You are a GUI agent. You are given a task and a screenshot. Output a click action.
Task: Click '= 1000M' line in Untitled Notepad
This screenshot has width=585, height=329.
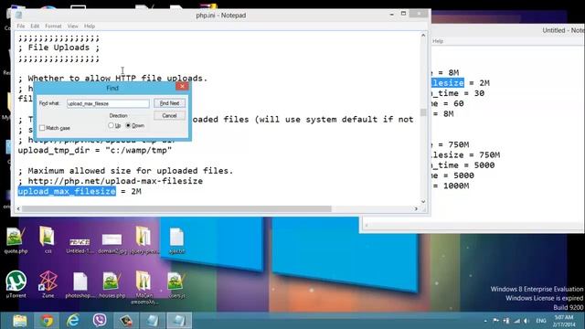pyautogui.click(x=451, y=186)
